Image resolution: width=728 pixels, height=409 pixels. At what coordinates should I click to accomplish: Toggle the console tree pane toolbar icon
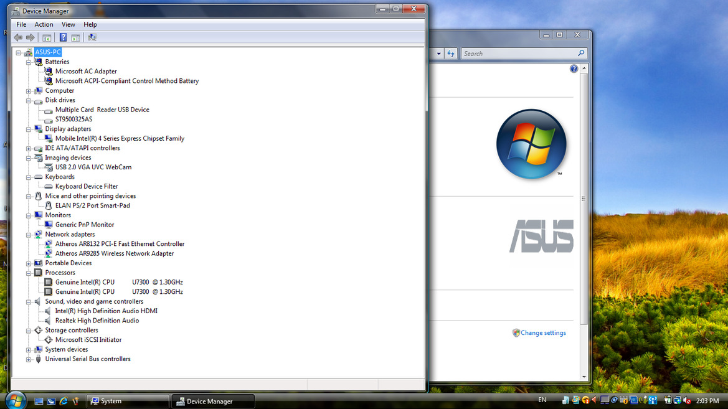click(x=47, y=37)
